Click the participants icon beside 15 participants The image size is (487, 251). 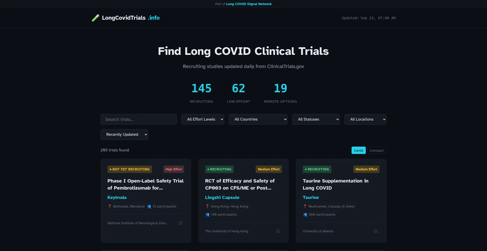coord(149,207)
